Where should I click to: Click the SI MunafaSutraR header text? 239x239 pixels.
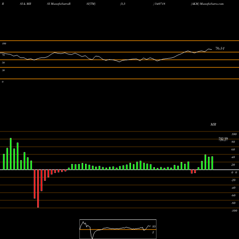[59, 4]
